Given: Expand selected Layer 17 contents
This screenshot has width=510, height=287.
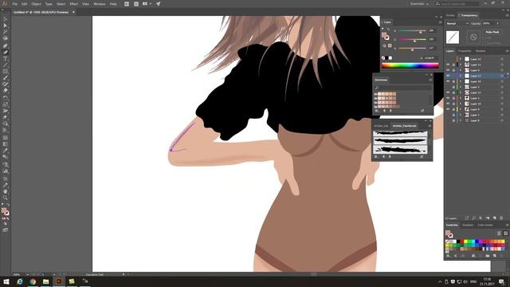Looking at the screenshot, I should [x=461, y=76].
